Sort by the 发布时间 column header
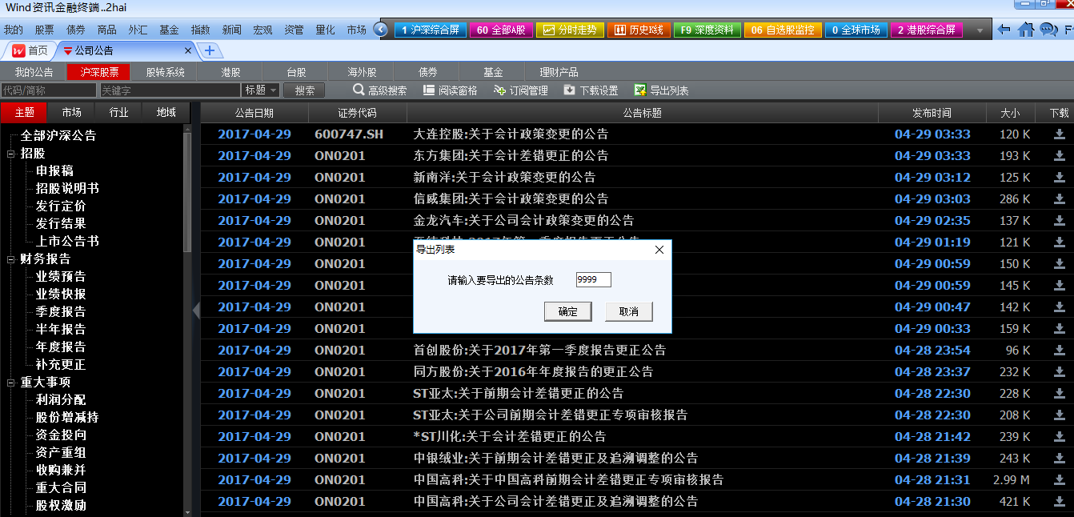Image resolution: width=1074 pixels, height=517 pixels. click(932, 112)
